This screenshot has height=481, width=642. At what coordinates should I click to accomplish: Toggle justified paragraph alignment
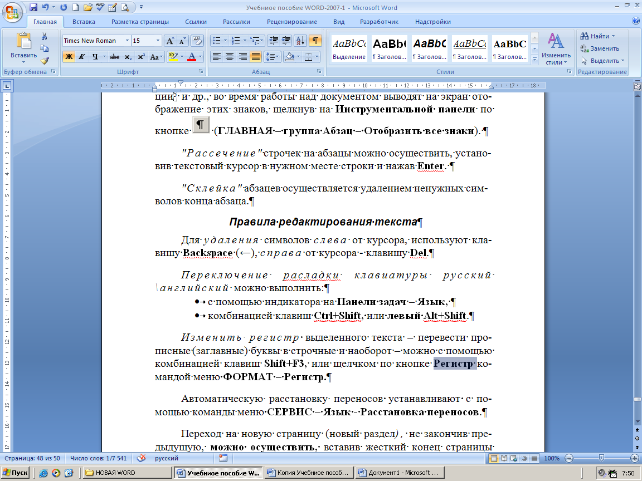point(256,57)
